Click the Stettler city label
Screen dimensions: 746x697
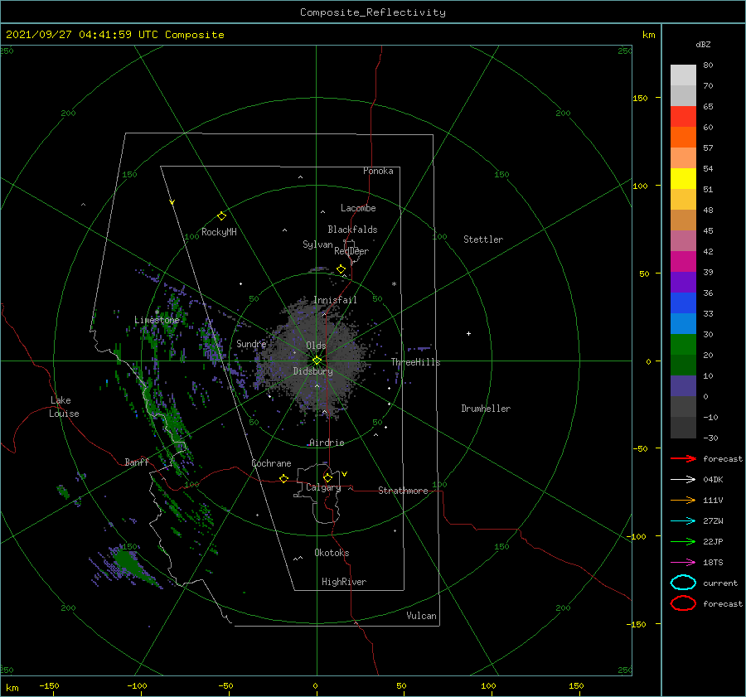coord(483,240)
